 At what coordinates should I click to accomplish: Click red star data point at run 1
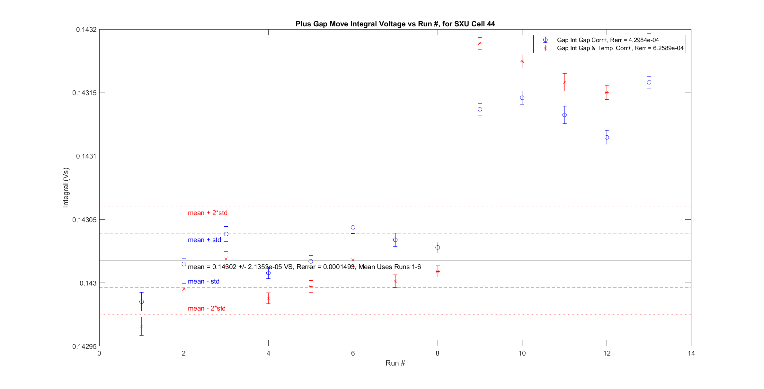point(141,326)
